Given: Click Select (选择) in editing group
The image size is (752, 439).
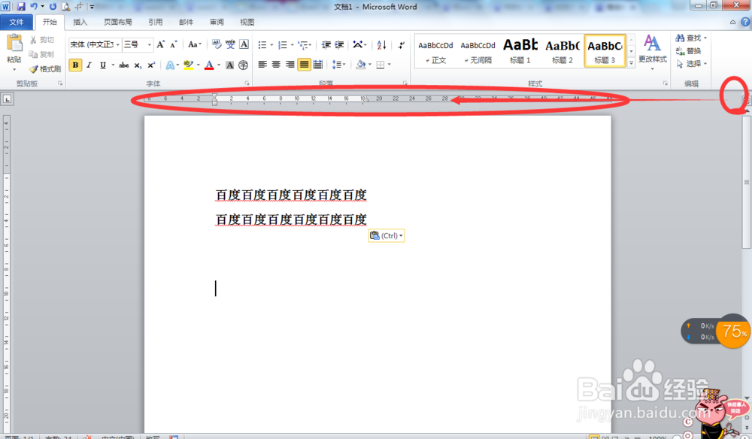Looking at the screenshot, I should pos(692,64).
